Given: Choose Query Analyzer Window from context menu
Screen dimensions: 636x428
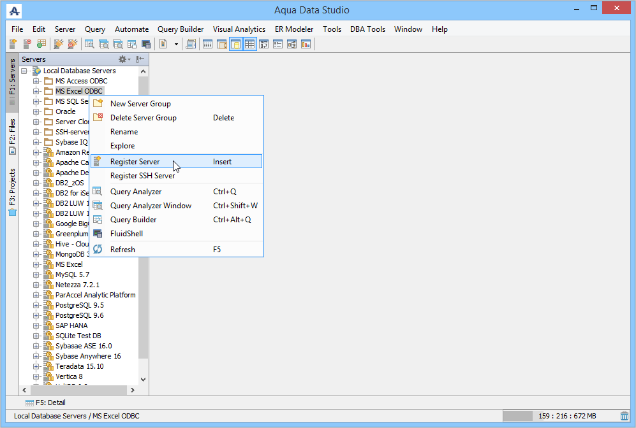Looking at the screenshot, I should pyautogui.click(x=176, y=205).
